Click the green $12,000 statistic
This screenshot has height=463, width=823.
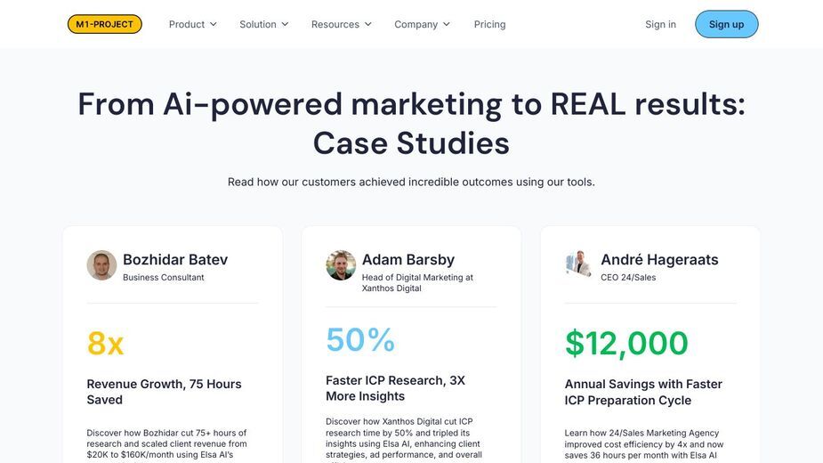click(626, 343)
